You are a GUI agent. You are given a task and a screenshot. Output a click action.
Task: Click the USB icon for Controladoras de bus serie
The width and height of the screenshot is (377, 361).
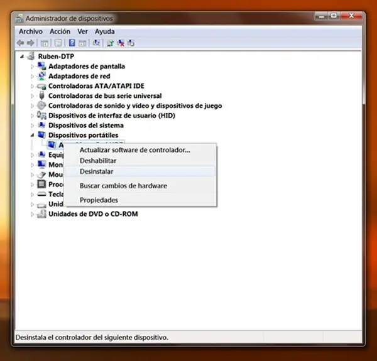[x=41, y=96]
